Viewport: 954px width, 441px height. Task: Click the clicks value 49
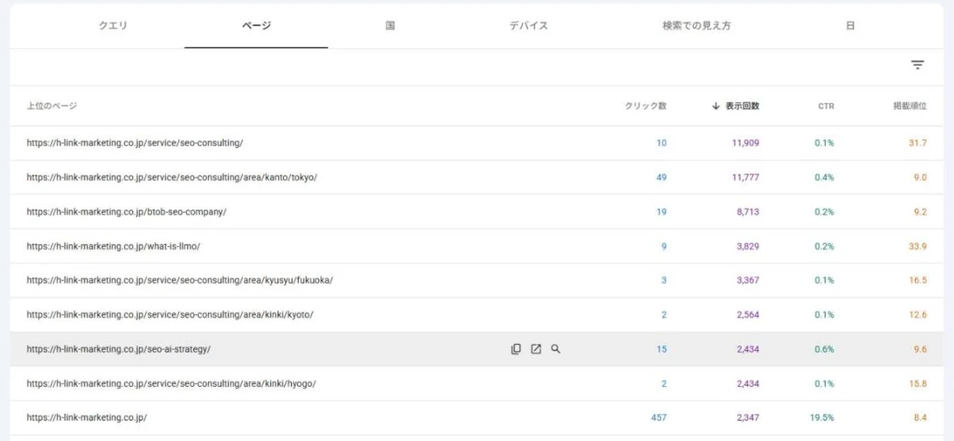point(661,177)
